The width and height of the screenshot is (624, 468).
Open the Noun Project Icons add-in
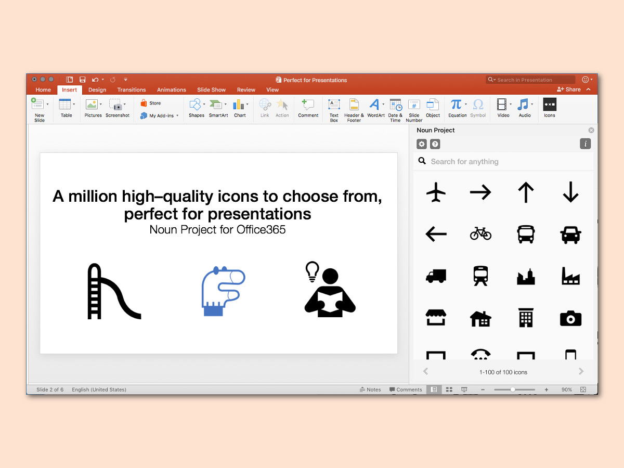(550, 108)
